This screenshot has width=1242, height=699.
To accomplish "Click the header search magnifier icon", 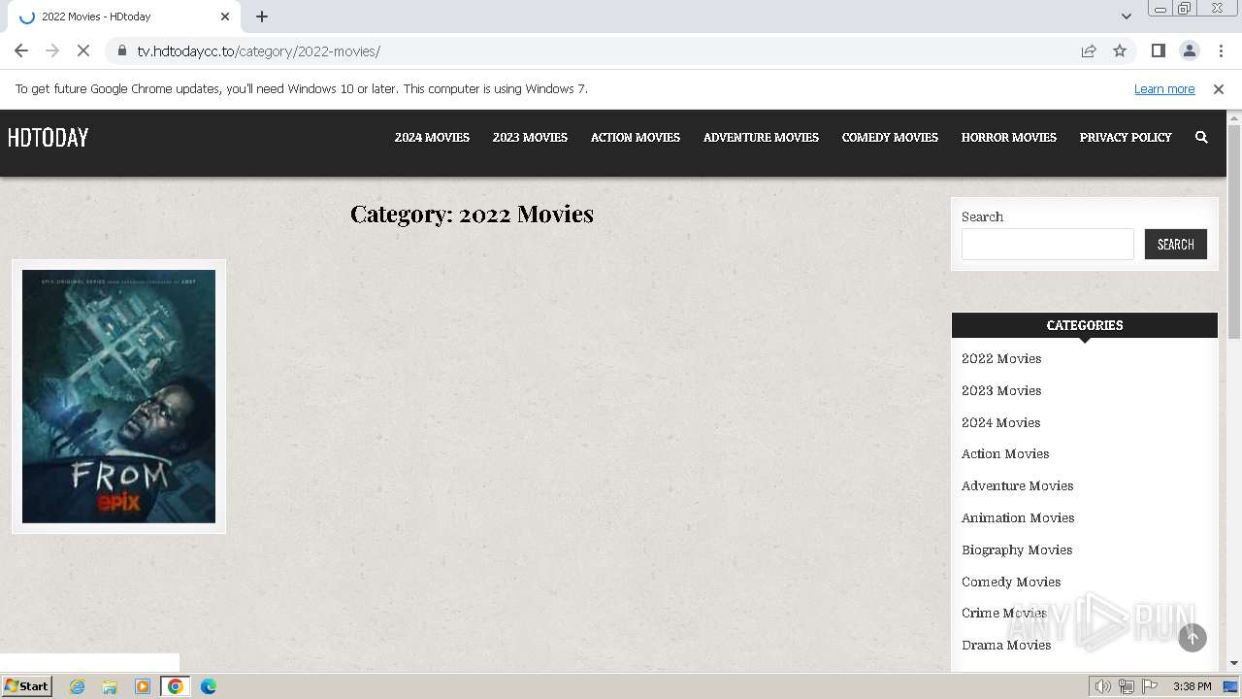I will (1201, 137).
